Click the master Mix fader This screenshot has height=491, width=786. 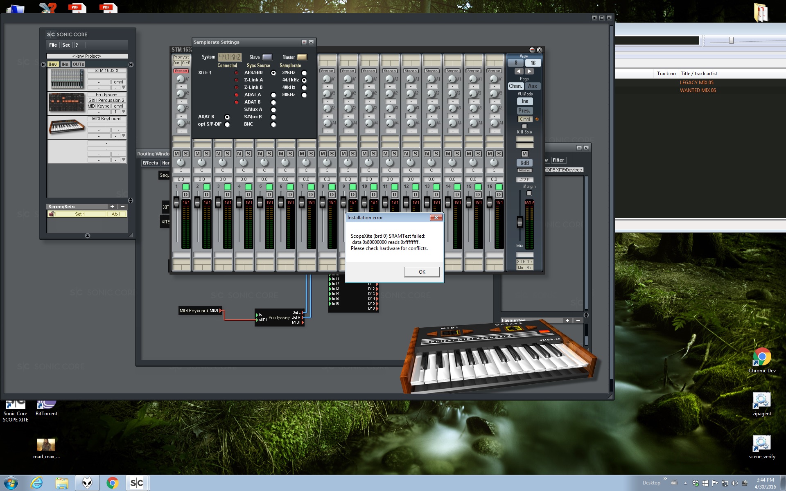point(520,222)
